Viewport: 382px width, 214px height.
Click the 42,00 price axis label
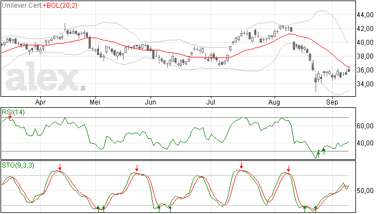(365, 29)
